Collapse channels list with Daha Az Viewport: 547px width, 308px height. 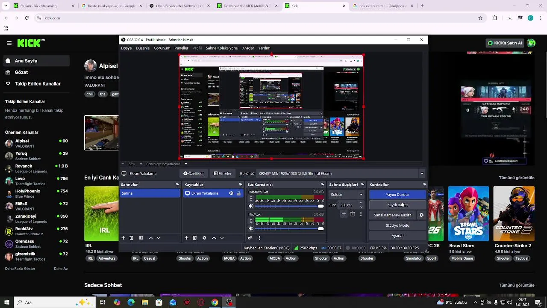(61, 269)
